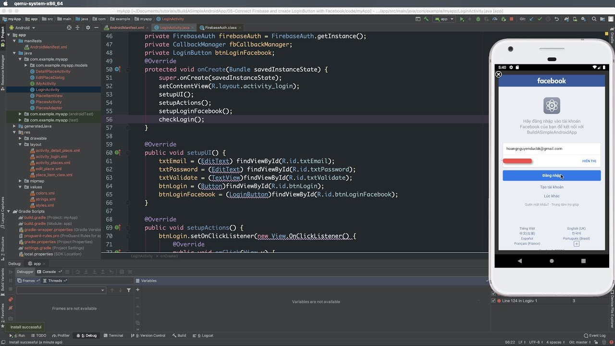Click the email field in Facebook login

(x=552, y=149)
